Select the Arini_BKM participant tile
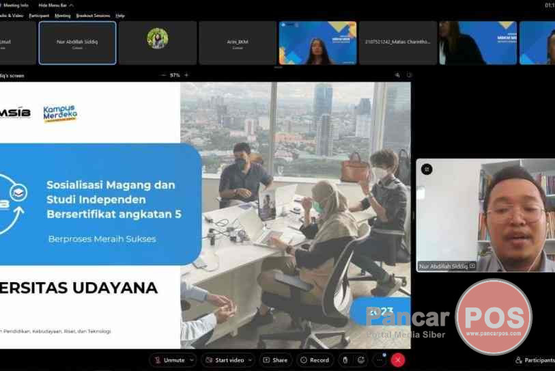Viewport: 555px width, 371px height. click(x=238, y=42)
